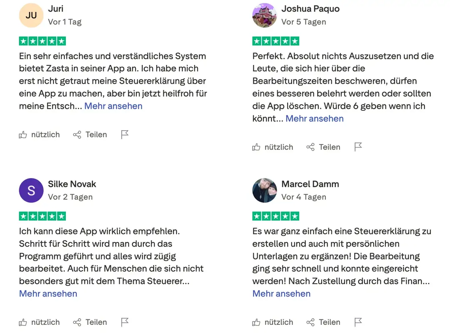The width and height of the screenshot is (450, 334).
Task: Expand Joshua Paquo's review via Mehr ansehen
Action: point(315,119)
